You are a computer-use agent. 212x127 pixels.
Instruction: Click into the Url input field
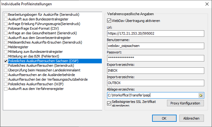(x=155, y=33)
